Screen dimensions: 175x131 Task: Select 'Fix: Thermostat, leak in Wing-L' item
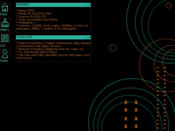click(x=37, y=52)
